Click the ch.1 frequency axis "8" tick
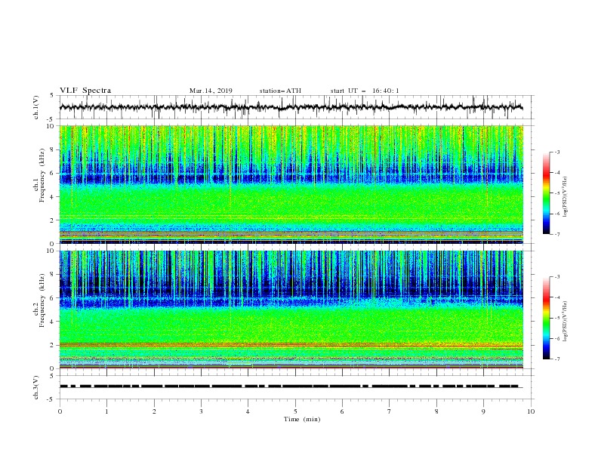This screenshot has height=462, width=598. pos(53,149)
